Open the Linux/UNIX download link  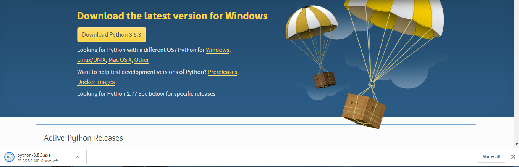coord(92,60)
